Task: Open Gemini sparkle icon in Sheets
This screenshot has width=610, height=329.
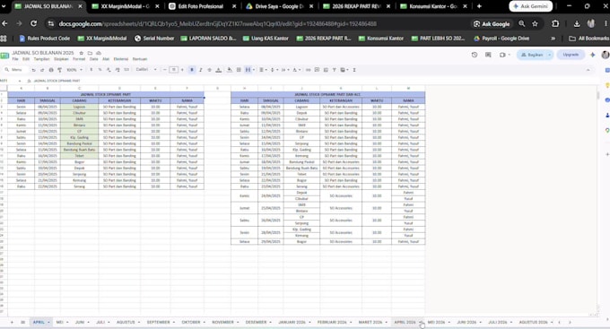Action: point(592,55)
